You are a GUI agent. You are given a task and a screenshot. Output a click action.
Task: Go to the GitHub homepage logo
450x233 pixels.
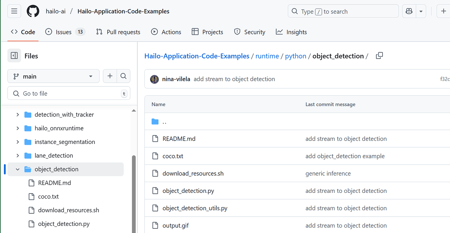click(x=33, y=11)
